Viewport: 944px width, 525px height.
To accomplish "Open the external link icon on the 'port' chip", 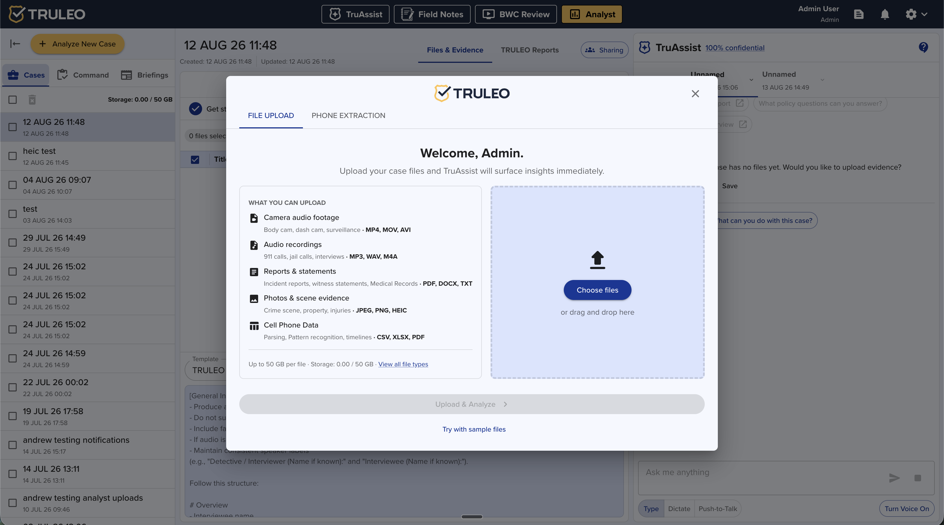I will coord(740,103).
